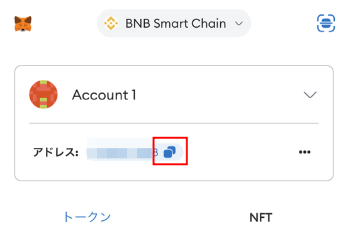Open the three-dot account options menu
The image size is (348, 236).
305,152
